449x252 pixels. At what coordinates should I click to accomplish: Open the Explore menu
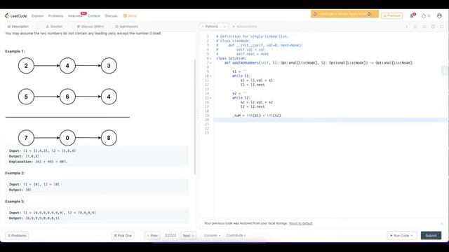coord(37,16)
